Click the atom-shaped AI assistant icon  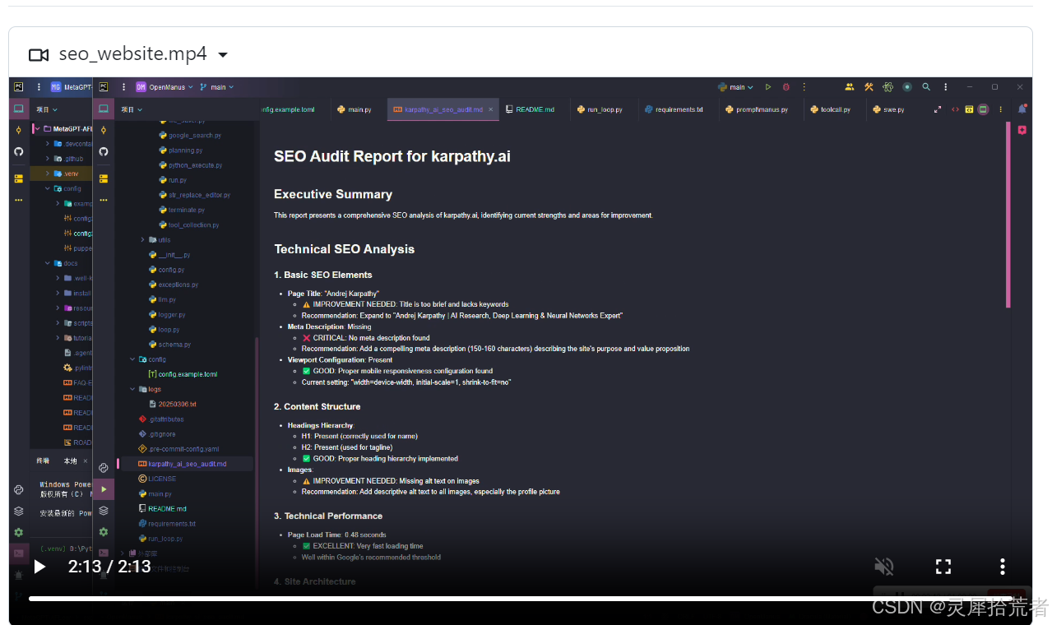coord(888,87)
